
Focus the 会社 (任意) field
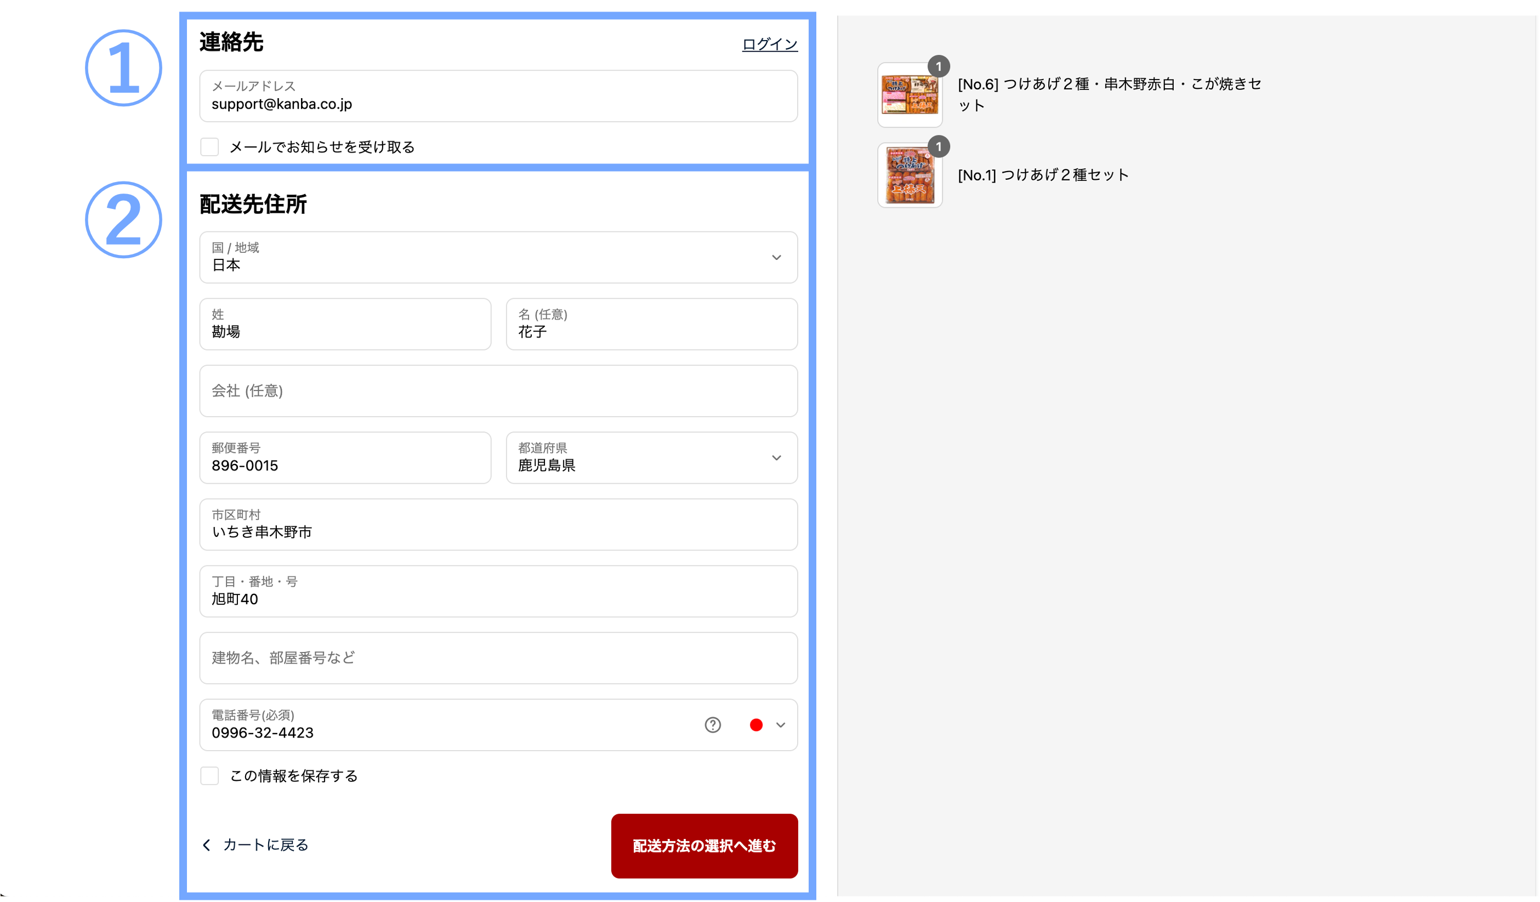(498, 391)
